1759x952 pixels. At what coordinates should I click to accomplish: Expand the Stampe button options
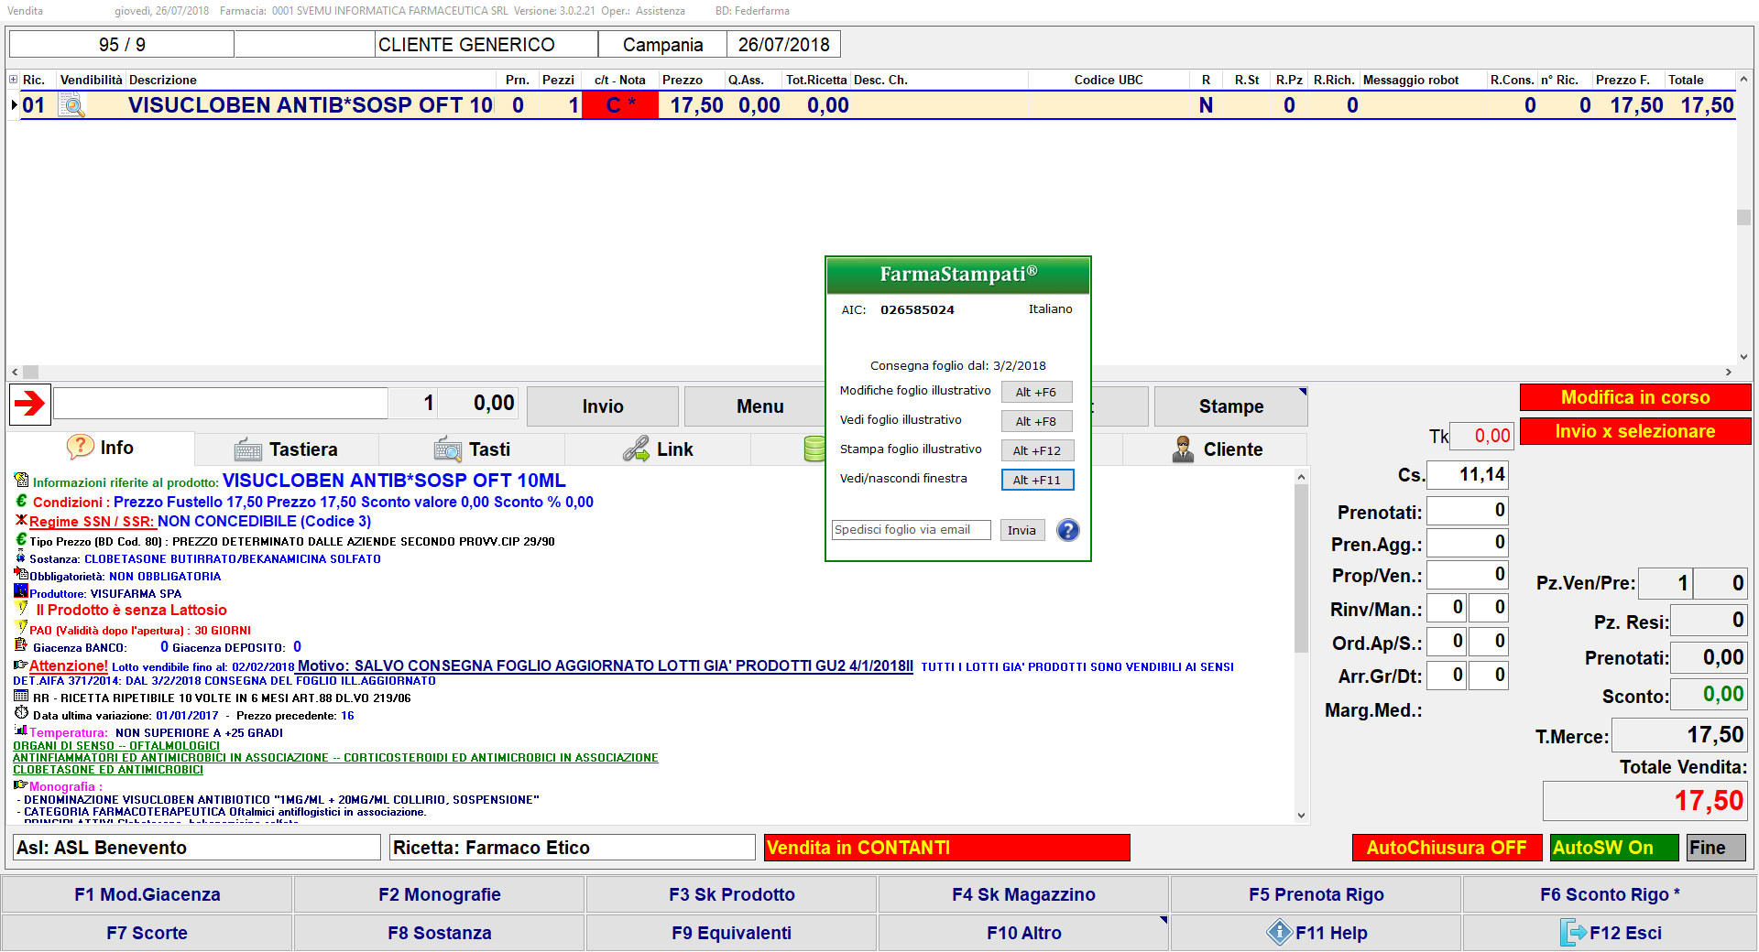coord(1302,393)
